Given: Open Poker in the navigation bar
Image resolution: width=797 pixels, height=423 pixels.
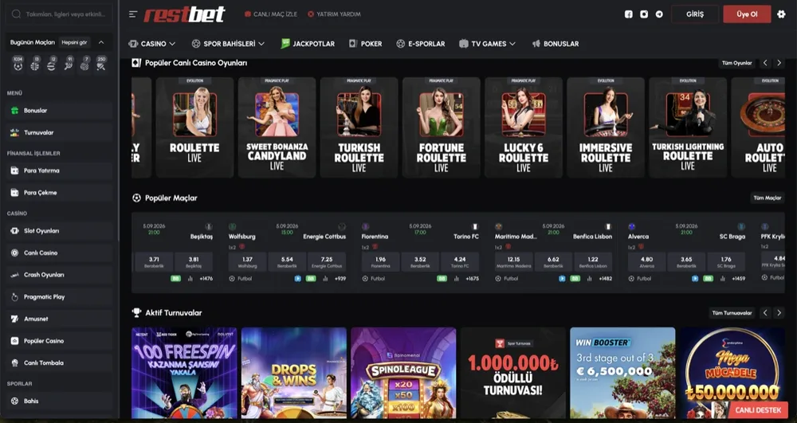Looking at the screenshot, I should coord(366,44).
